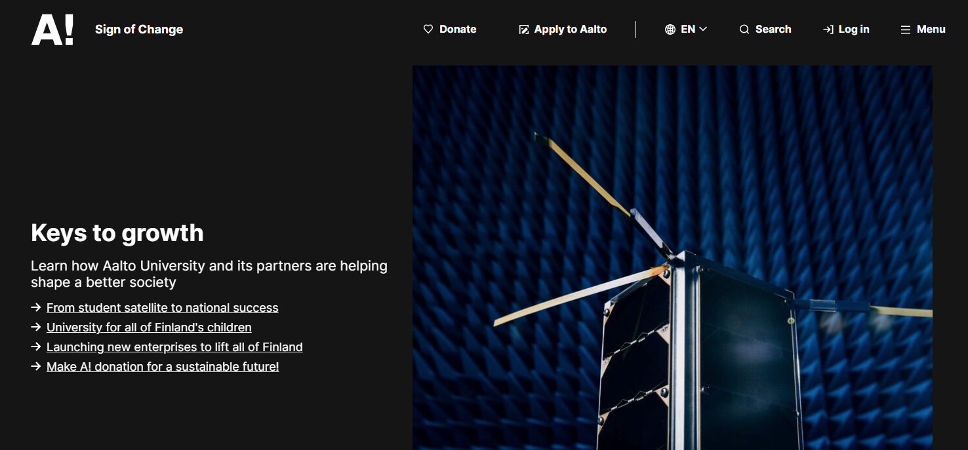
Task: Click the globe language icon
Action: click(670, 29)
